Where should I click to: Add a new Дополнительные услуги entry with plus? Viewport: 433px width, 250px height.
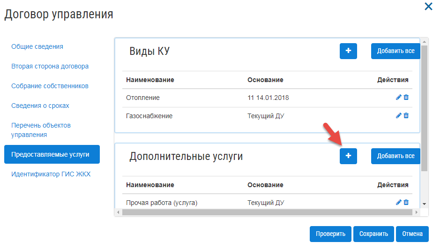tap(348, 156)
